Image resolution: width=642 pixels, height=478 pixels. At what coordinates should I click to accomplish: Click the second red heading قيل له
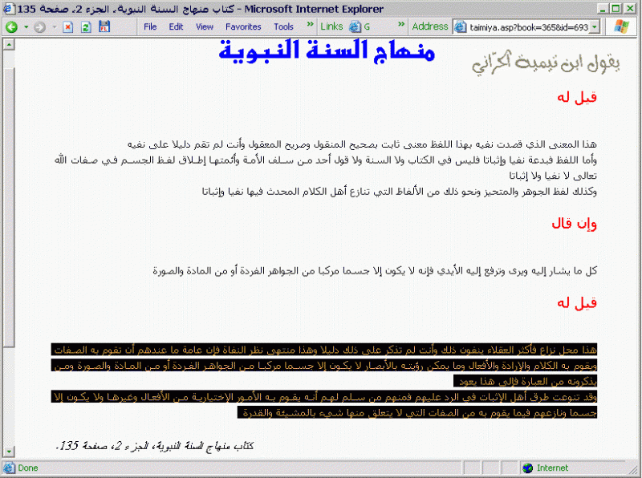(x=577, y=303)
